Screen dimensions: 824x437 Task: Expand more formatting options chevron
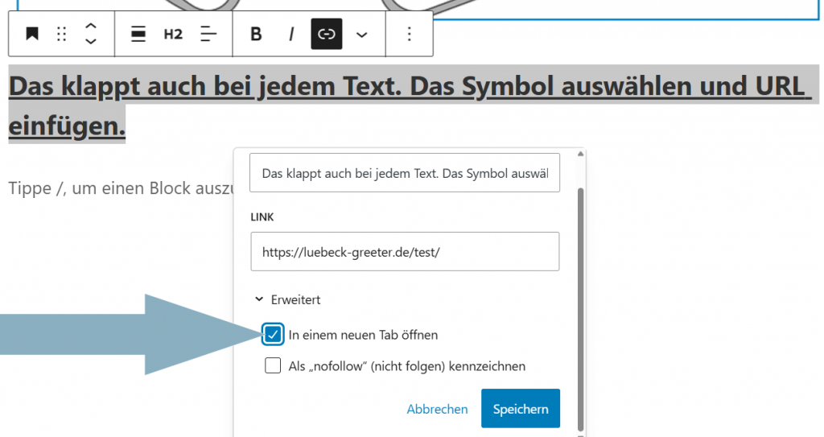[362, 34]
